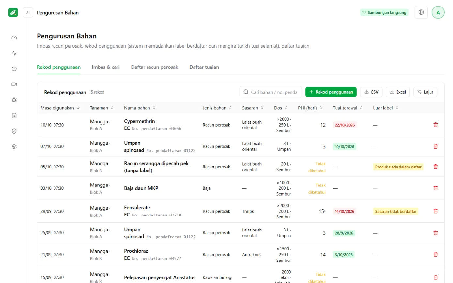Delete the Cypermethrin EC record

pos(435,125)
